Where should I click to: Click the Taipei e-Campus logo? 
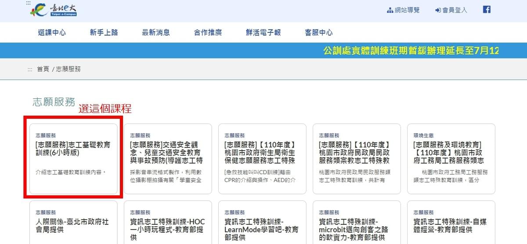tap(53, 9)
